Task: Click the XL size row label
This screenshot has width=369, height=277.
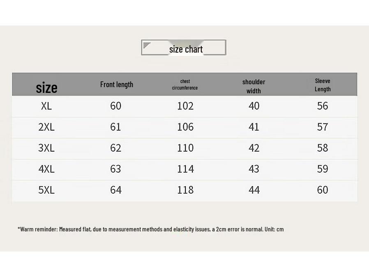Action: [46, 106]
